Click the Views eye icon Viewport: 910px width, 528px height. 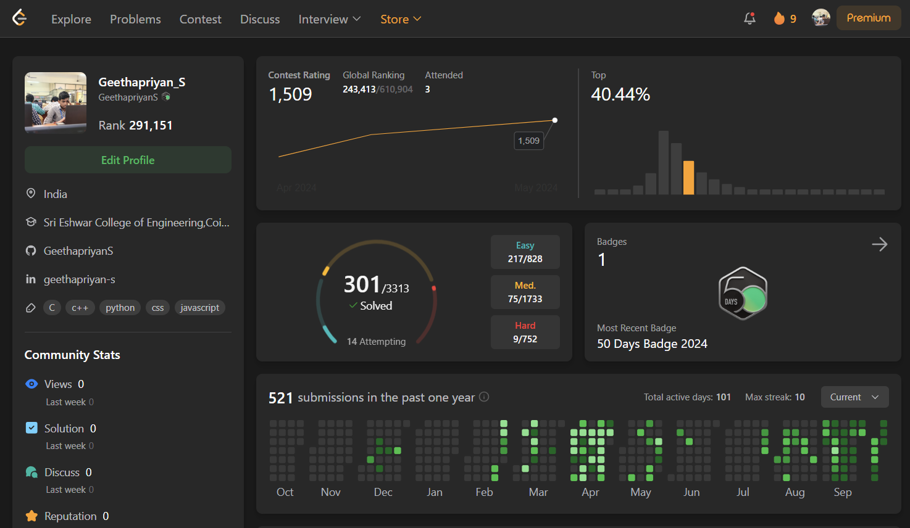click(31, 384)
